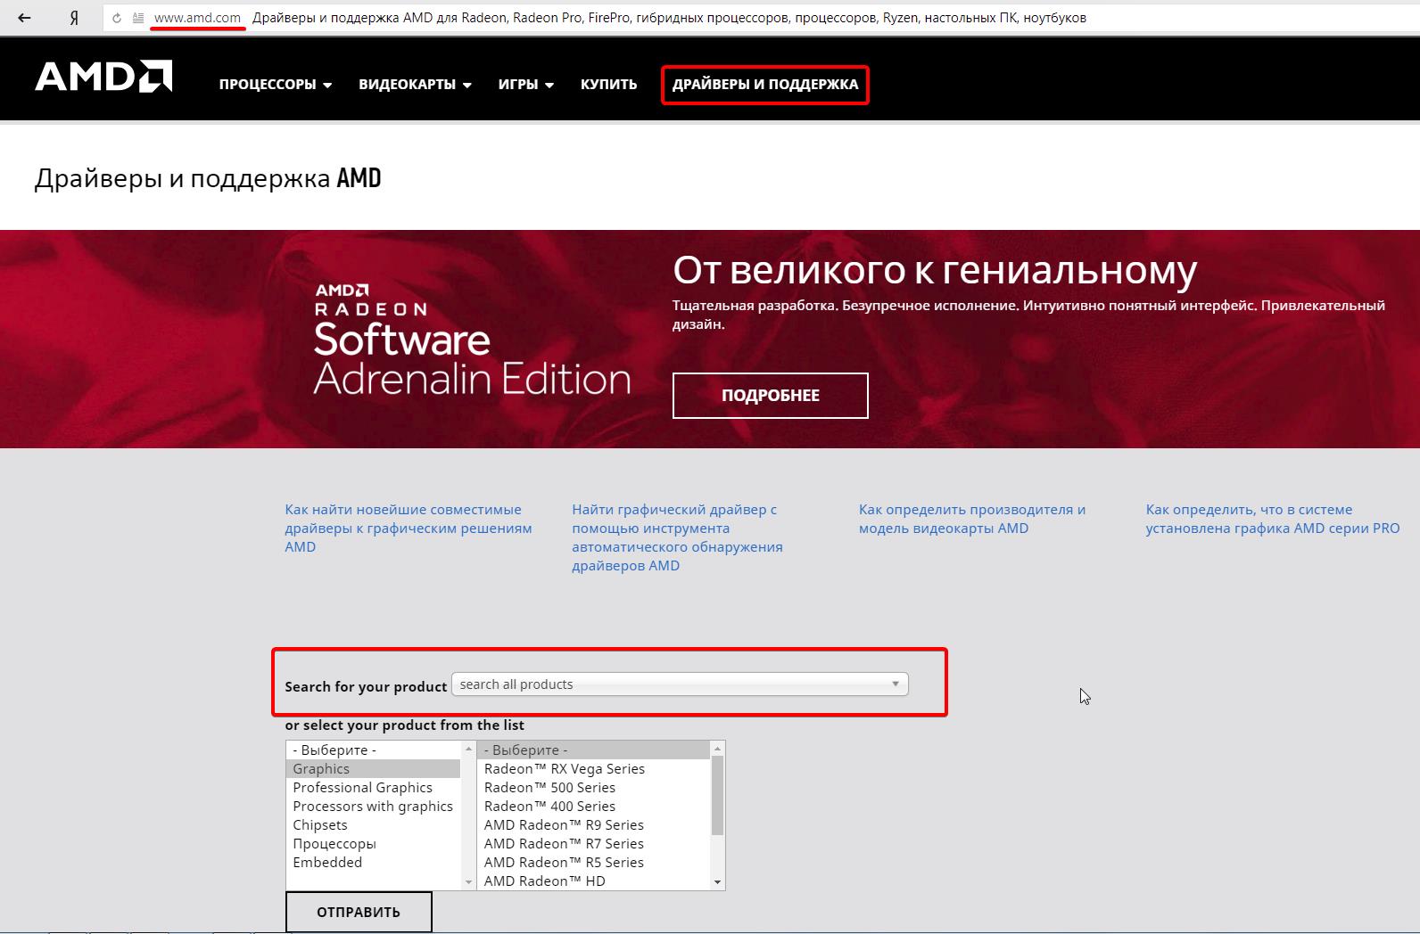Click the www.amd.com address
The width and height of the screenshot is (1420, 934).
[197, 17]
